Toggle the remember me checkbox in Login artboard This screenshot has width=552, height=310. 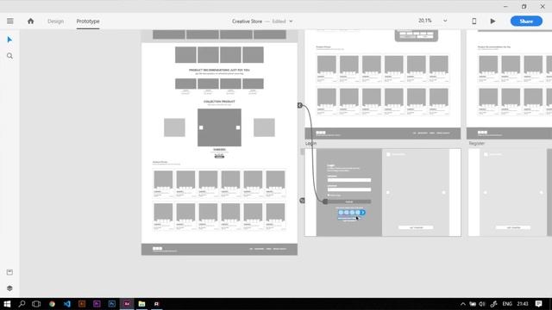(x=329, y=195)
